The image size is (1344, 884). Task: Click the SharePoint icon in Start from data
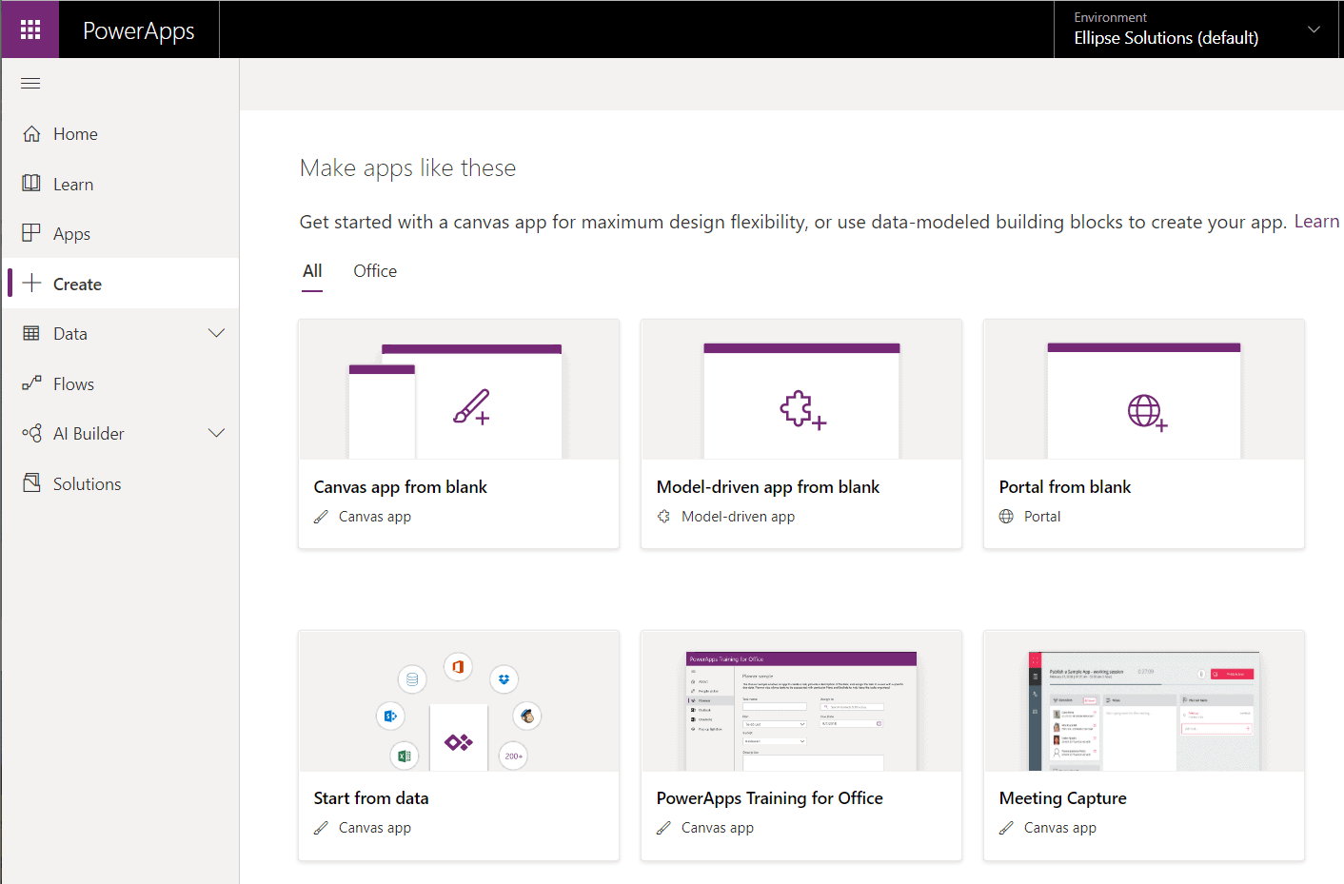390,716
